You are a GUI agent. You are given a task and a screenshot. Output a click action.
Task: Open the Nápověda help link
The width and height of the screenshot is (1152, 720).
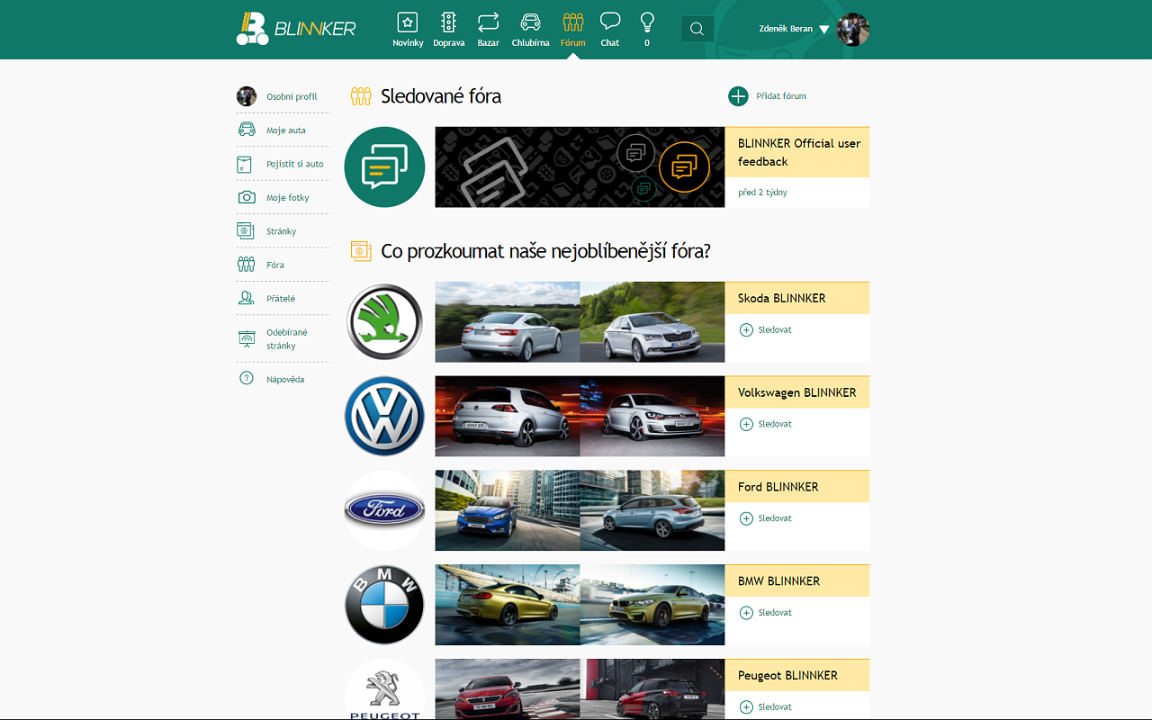(284, 379)
